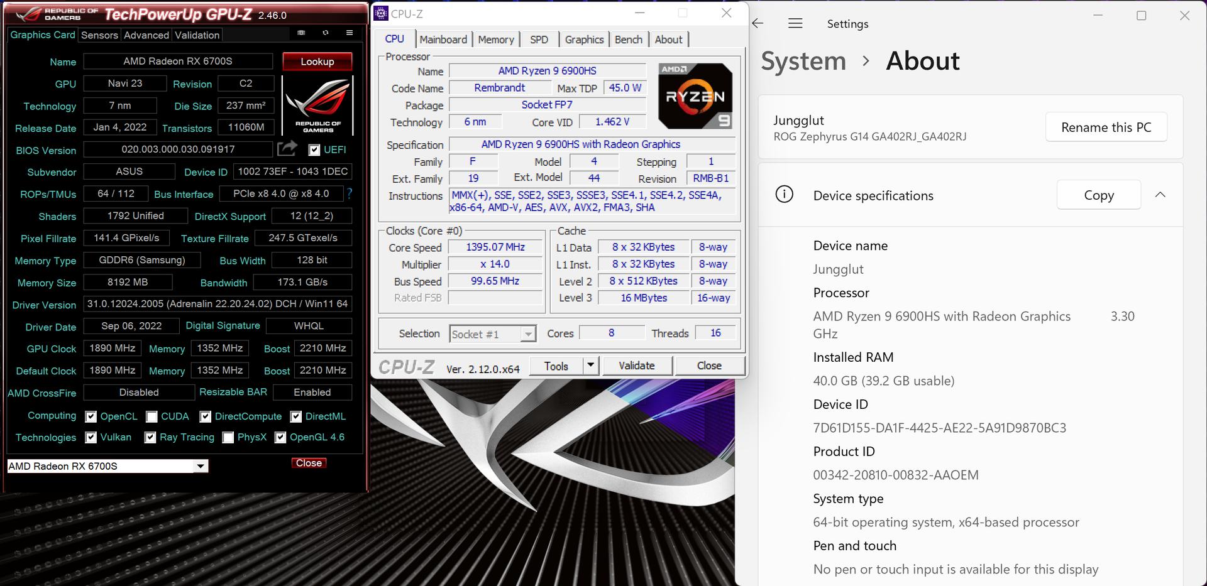The image size is (1207, 586).
Task: Click the System breadcrumb link
Action: [803, 61]
